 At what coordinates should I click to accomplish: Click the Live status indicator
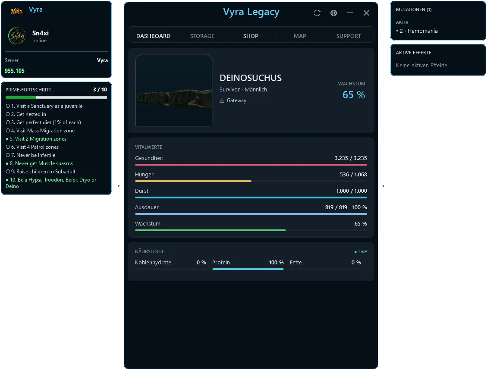point(361,251)
